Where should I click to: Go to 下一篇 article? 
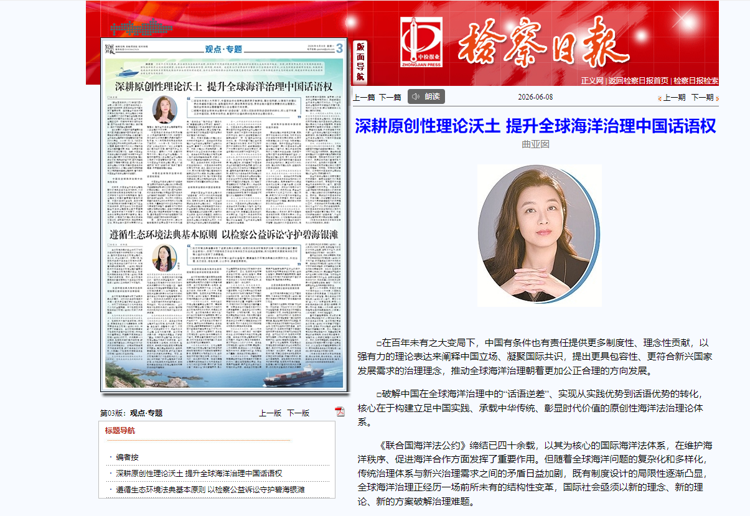pyautogui.click(x=390, y=97)
